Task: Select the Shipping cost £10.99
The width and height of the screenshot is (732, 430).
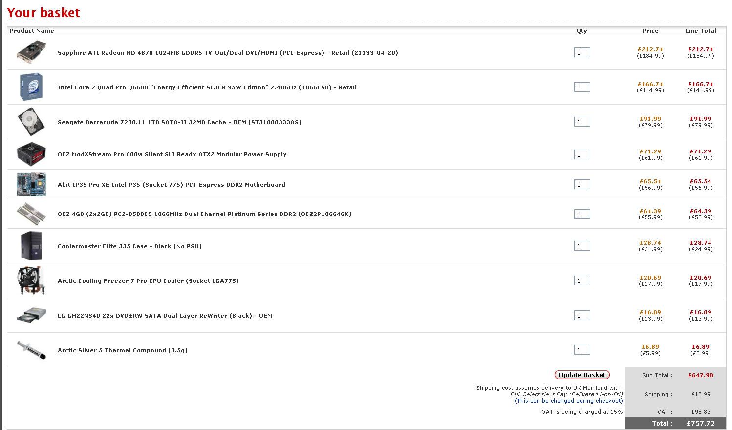Action: click(x=701, y=395)
